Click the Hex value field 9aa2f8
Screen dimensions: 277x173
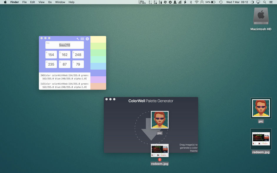click(64, 45)
